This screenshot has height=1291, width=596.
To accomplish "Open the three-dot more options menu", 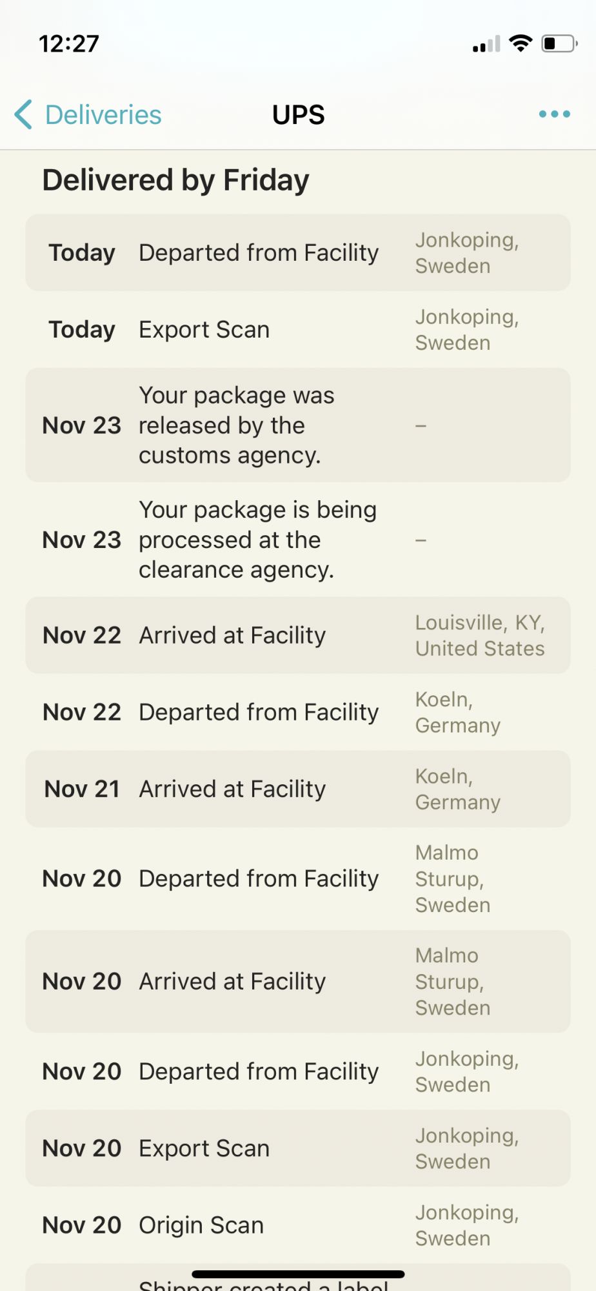I will 555,114.
